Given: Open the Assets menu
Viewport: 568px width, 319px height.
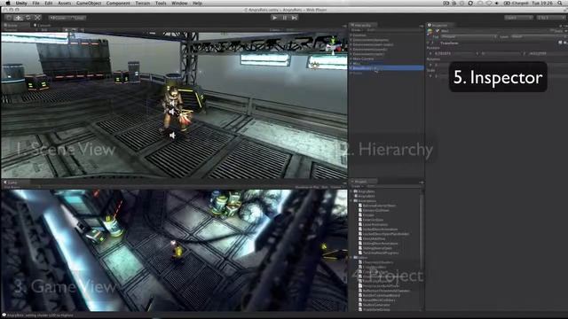Looking at the screenshot, I should (65, 3).
